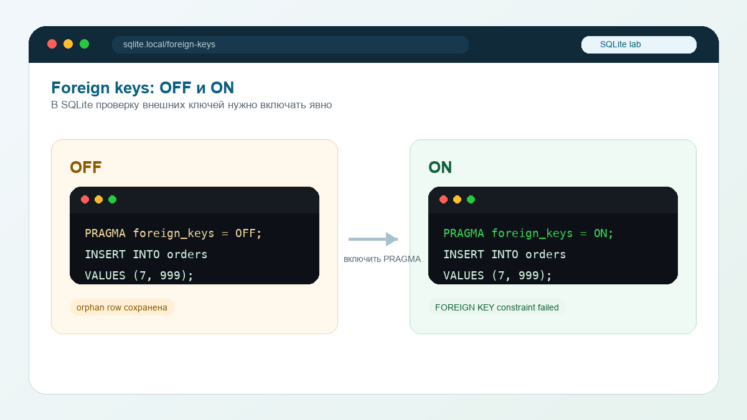Click INSERT INTO orders in OFF terminal
Screen dimensions: 747x420
tap(146, 254)
